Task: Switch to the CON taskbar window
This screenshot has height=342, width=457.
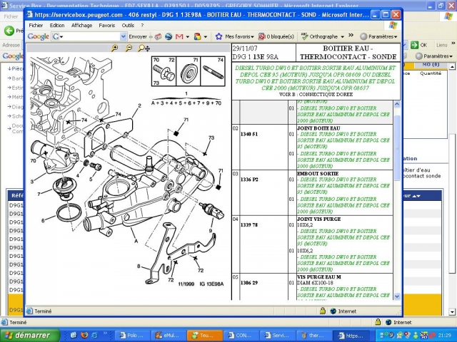Action: pyautogui.click(x=241, y=336)
